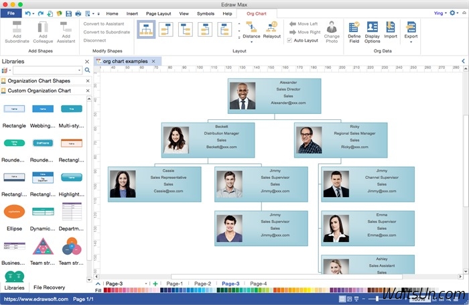Open Display Options in Org Data

coord(372,31)
